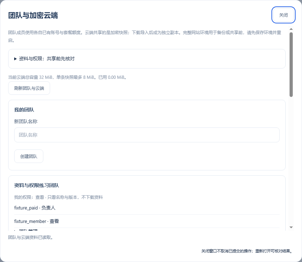Click the 关闭 button to close dialog
The height and width of the screenshot is (262, 302).
pyautogui.click(x=283, y=15)
